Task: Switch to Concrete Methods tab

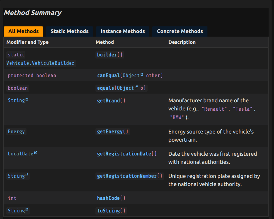Action: click(180, 31)
